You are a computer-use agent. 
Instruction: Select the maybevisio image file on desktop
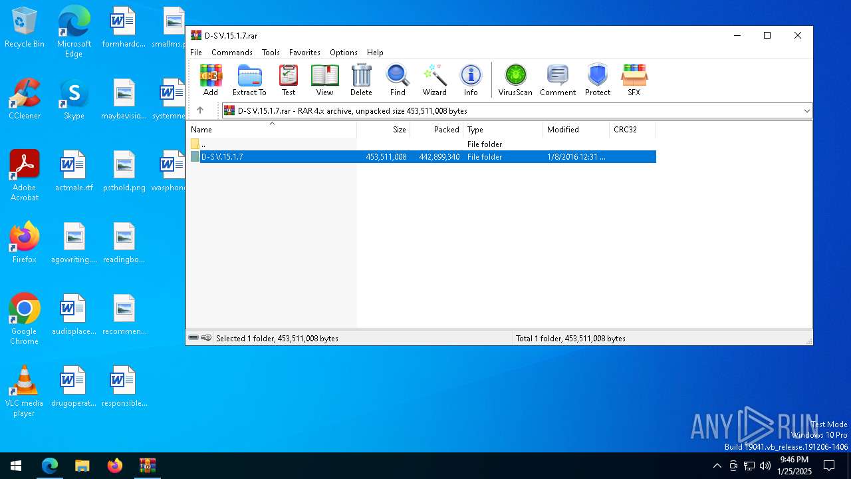124,99
